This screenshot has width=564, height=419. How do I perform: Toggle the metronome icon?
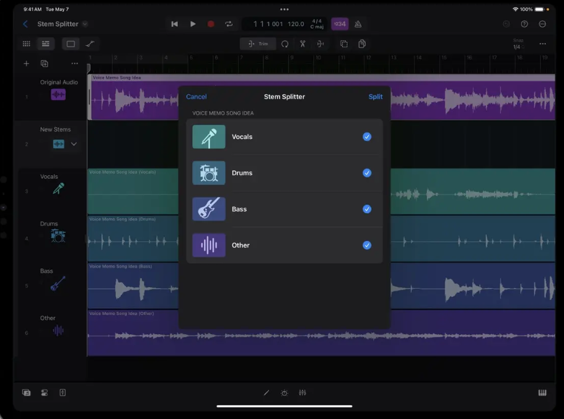point(358,24)
